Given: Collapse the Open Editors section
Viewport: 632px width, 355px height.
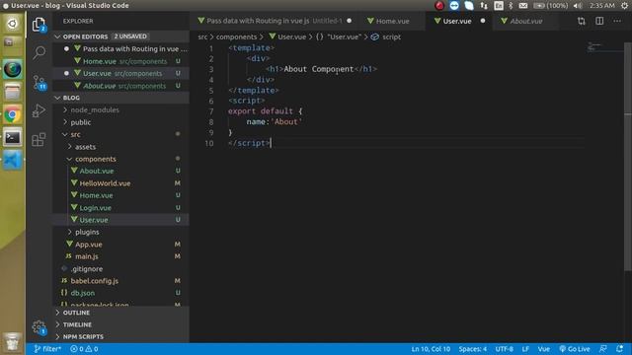Looking at the screenshot, I should pos(120,36).
